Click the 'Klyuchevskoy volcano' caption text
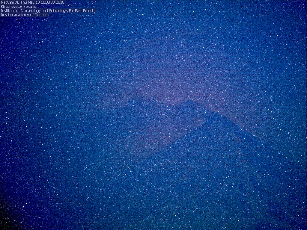Viewport: 307px width, 230px height. point(18,7)
